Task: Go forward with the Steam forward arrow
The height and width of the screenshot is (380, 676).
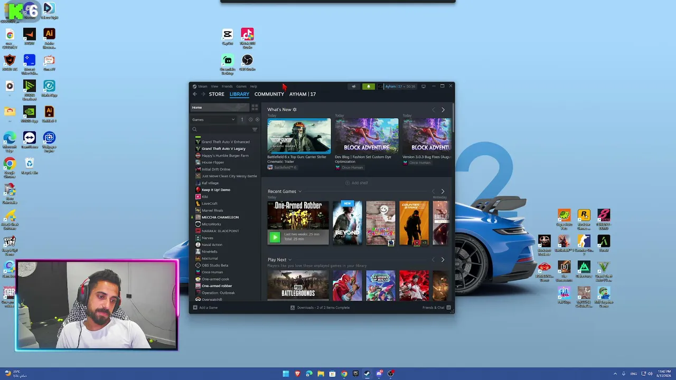Action: pos(203,94)
